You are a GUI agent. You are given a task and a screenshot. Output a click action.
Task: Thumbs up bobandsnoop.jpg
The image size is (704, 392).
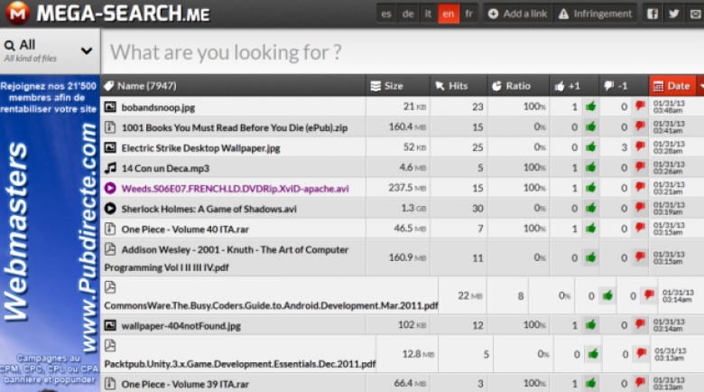(590, 107)
